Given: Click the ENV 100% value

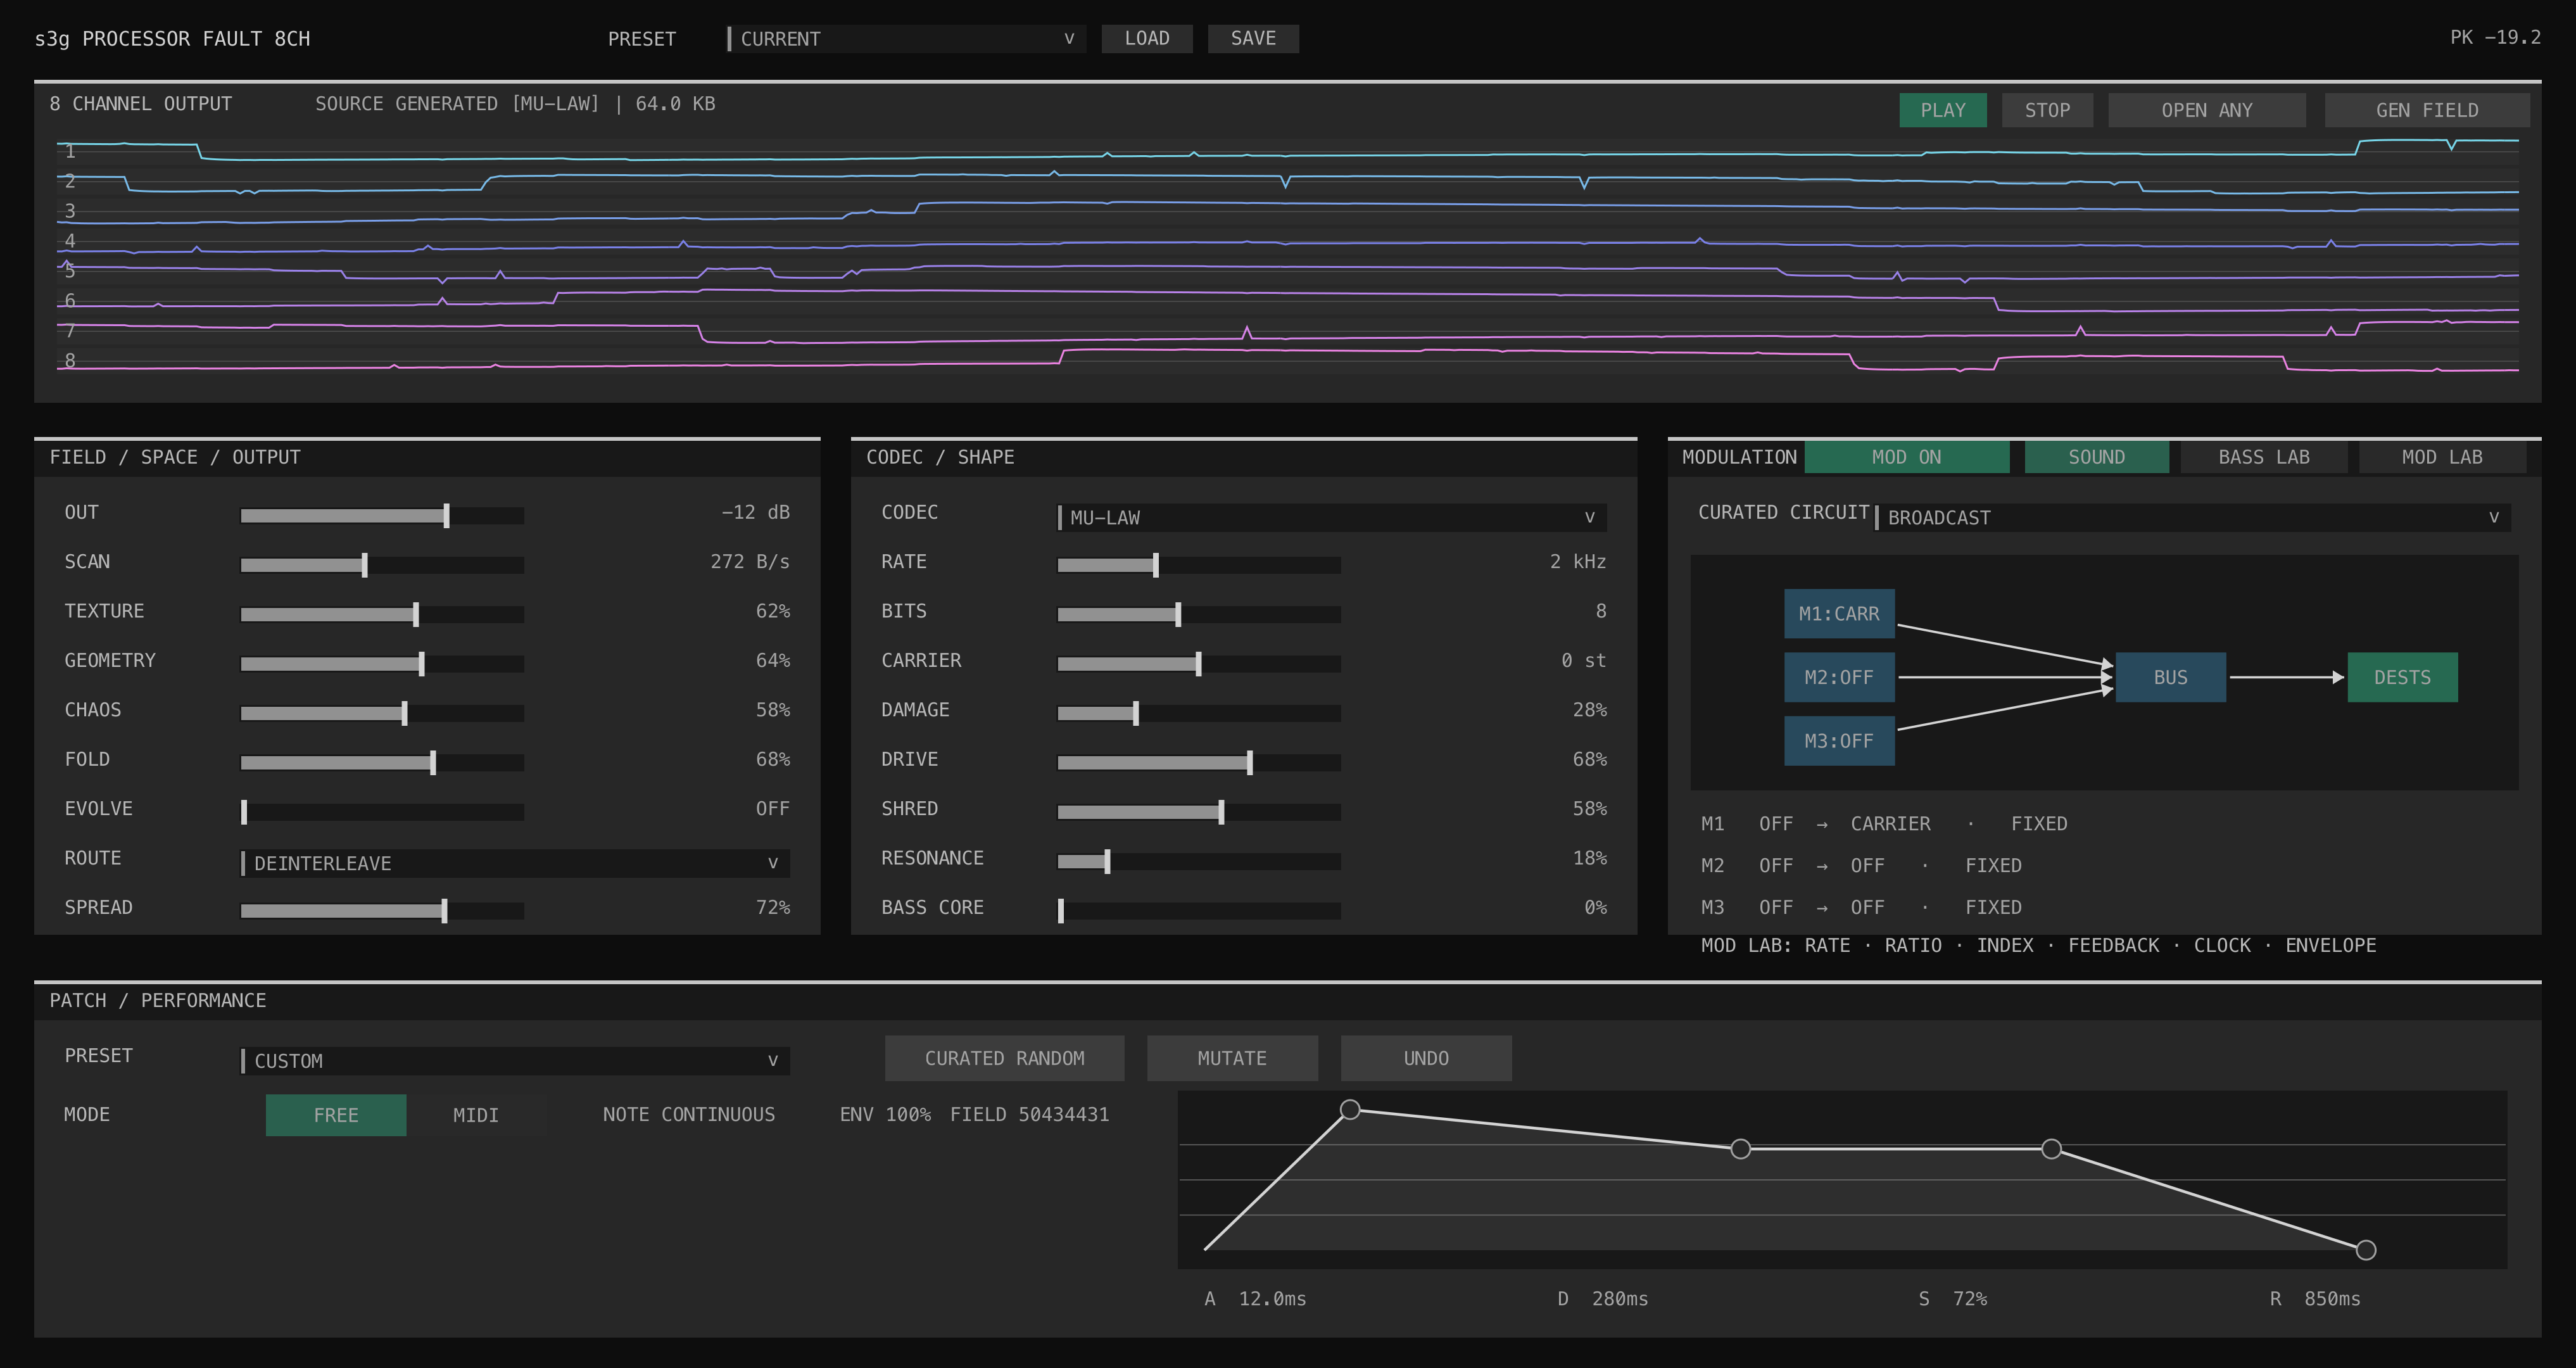Looking at the screenshot, I should coord(885,1115).
